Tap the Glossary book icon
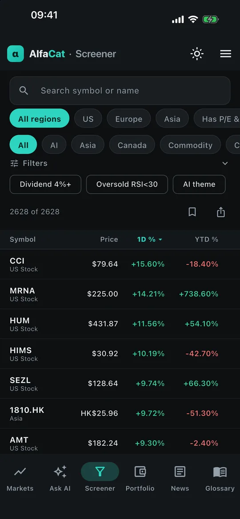This screenshot has width=240, height=519. 220,471
